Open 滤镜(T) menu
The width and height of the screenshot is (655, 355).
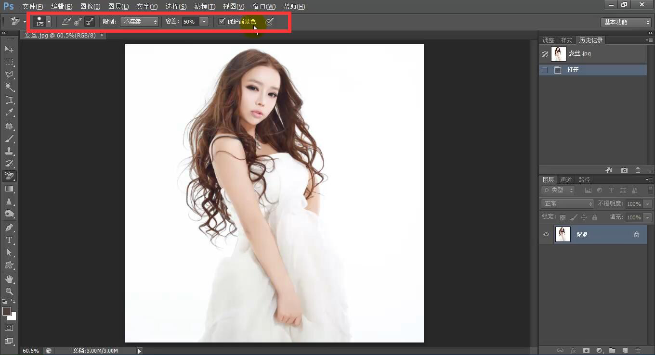[205, 7]
